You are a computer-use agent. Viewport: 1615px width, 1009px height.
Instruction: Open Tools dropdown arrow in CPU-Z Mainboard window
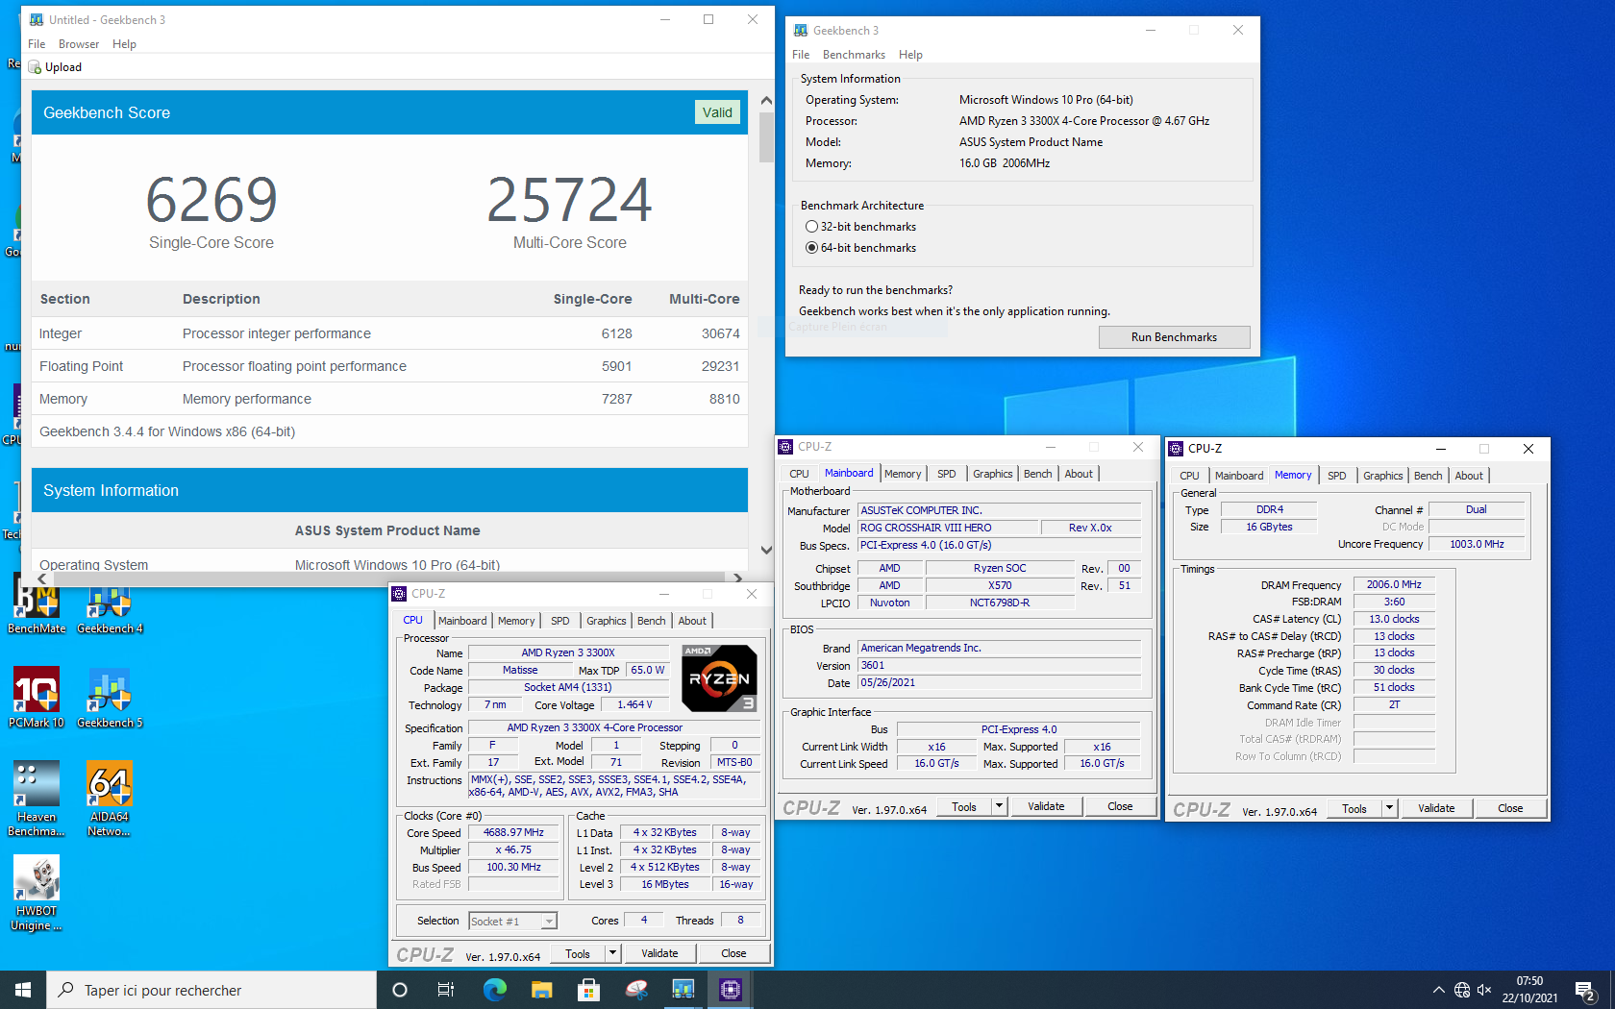[1000, 806]
